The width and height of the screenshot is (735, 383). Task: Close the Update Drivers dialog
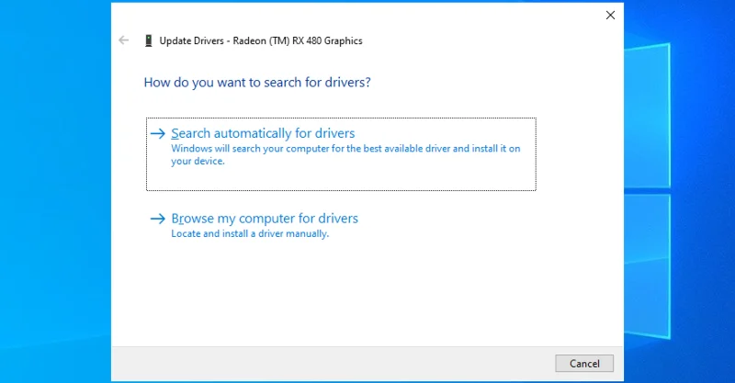pyautogui.click(x=610, y=16)
